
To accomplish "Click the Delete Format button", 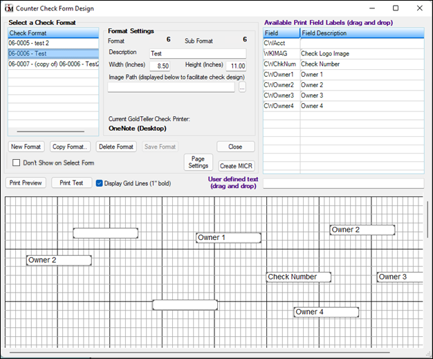I will click(116, 147).
